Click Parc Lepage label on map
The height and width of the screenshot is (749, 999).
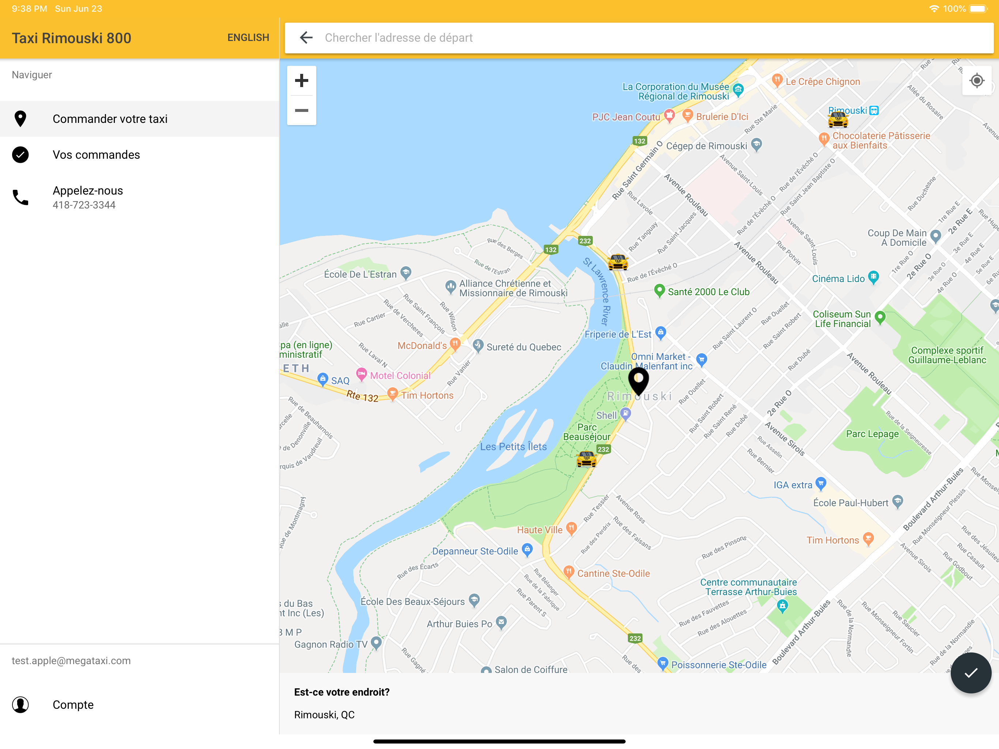[x=872, y=434]
